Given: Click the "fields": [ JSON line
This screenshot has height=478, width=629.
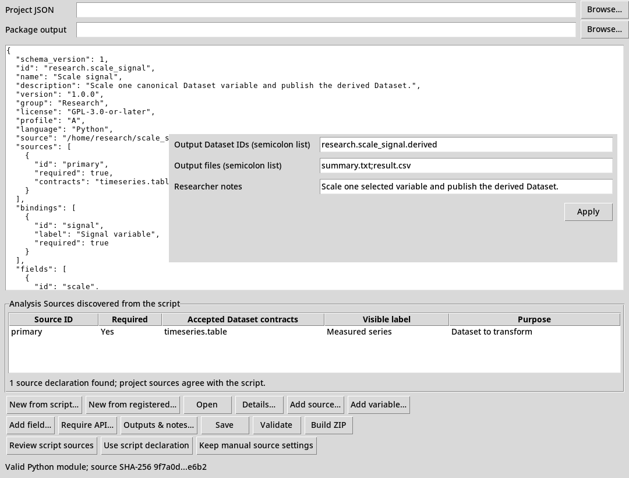Looking at the screenshot, I should pos(41,269).
